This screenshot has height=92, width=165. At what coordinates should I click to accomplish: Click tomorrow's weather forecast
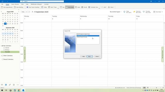(137, 12)
